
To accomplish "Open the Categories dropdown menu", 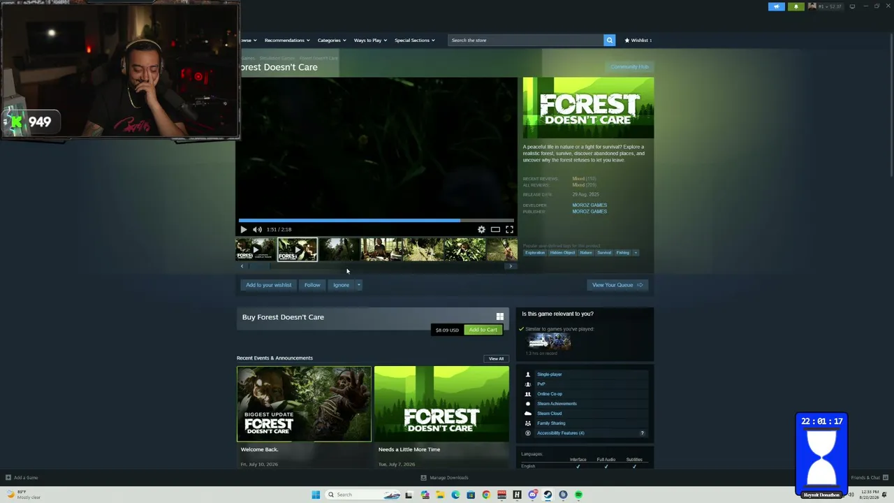I will pos(332,41).
